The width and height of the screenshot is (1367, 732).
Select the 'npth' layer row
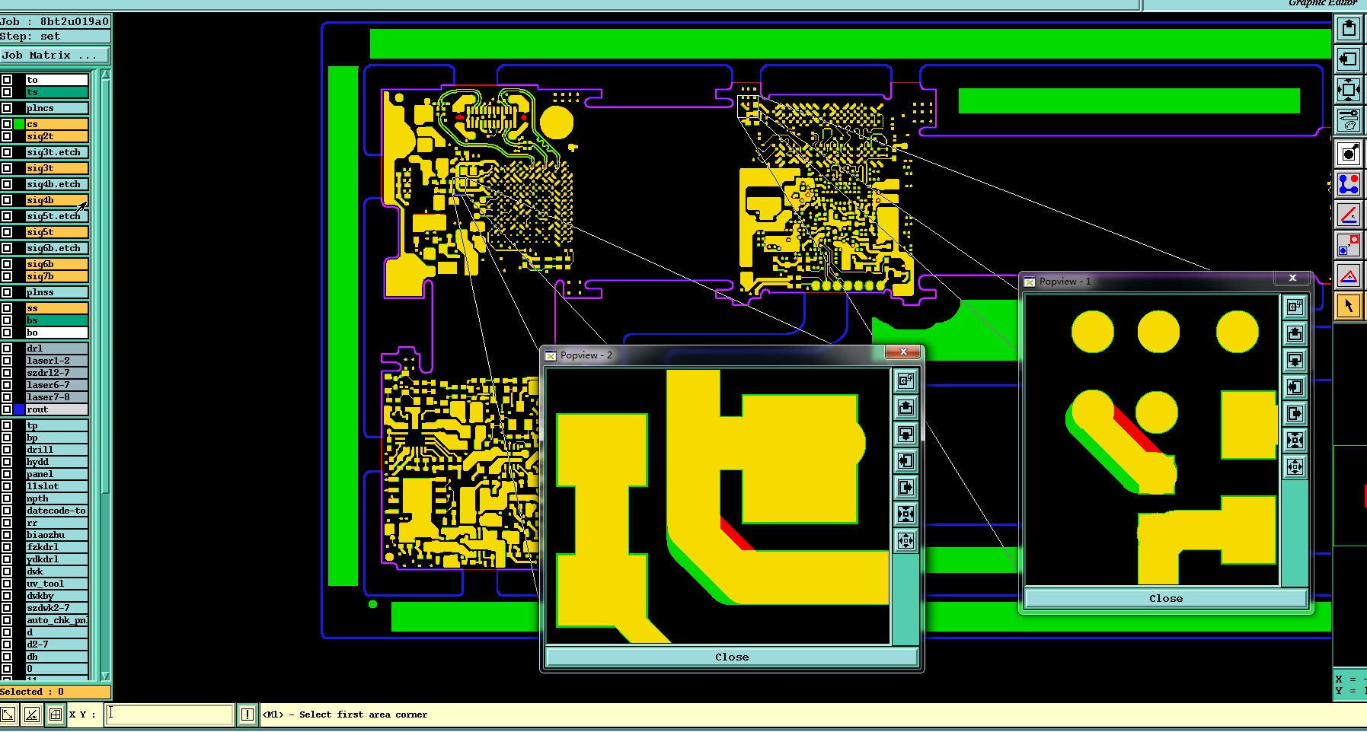point(57,498)
